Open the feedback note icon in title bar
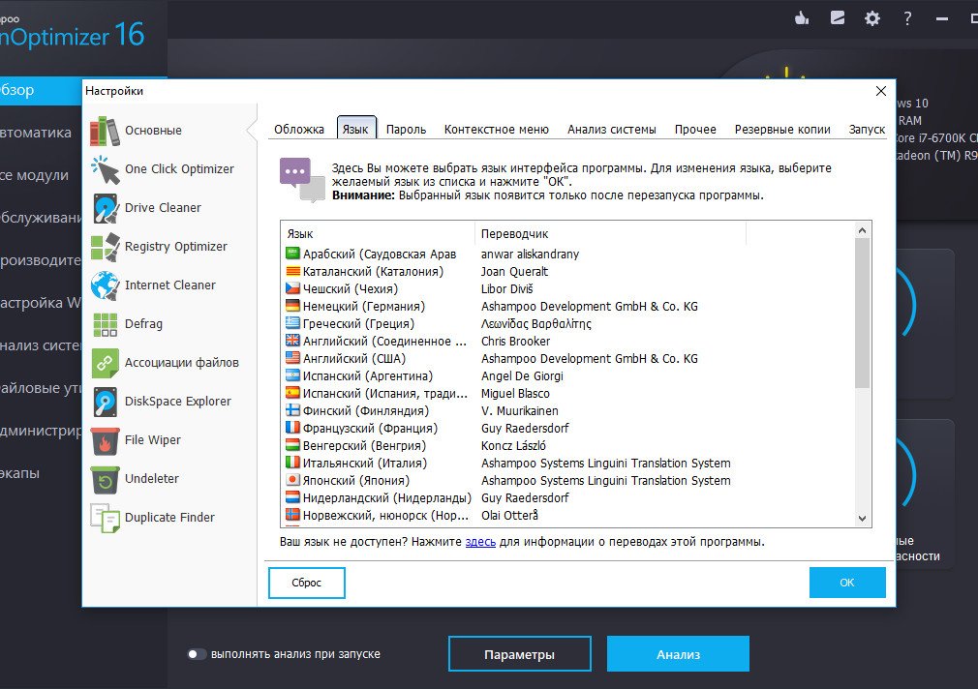Viewport: 978px width, 689px height. pyautogui.click(x=837, y=18)
